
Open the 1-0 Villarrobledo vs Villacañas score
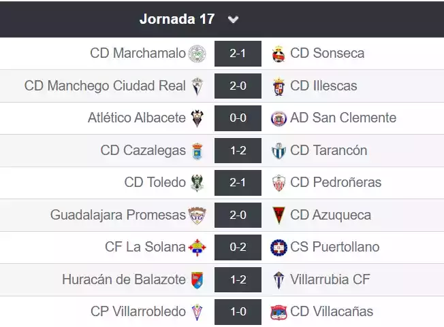pyautogui.click(x=238, y=312)
